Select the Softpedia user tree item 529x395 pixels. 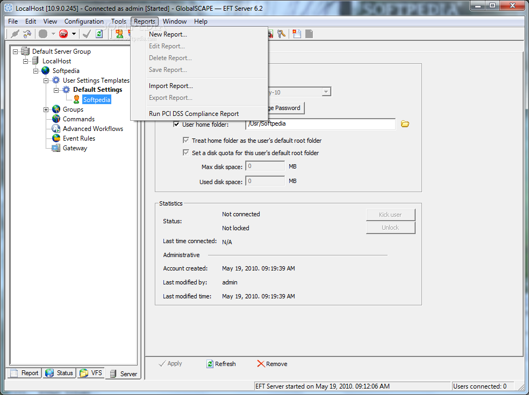pos(96,100)
